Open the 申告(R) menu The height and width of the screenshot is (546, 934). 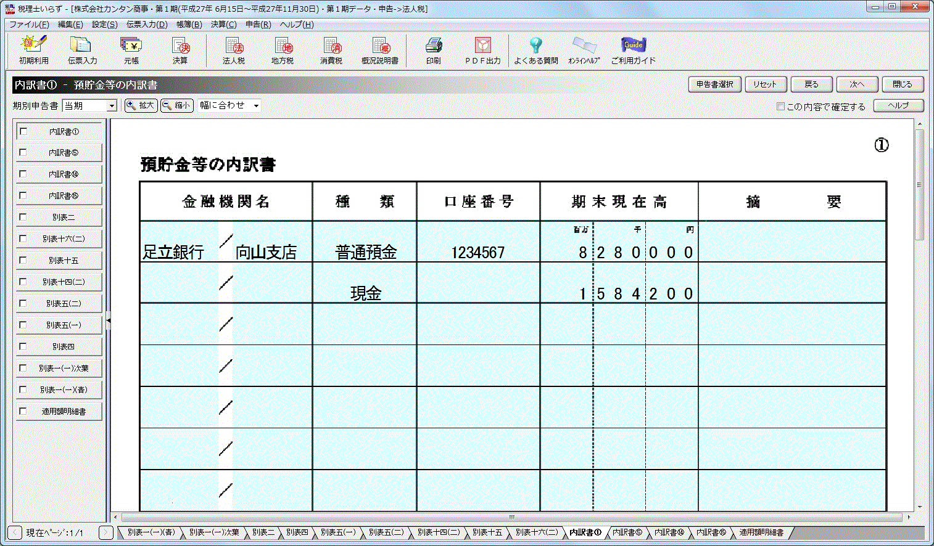pos(258,25)
